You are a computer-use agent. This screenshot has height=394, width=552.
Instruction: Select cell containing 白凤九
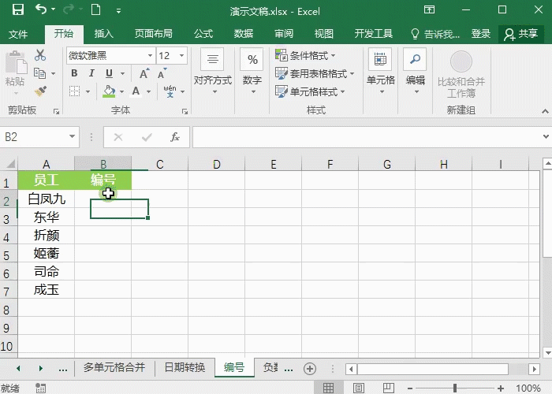[47, 199]
